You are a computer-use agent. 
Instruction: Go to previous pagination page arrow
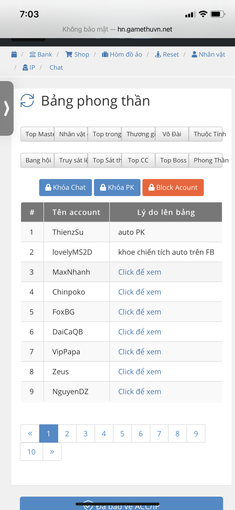pos(30,433)
